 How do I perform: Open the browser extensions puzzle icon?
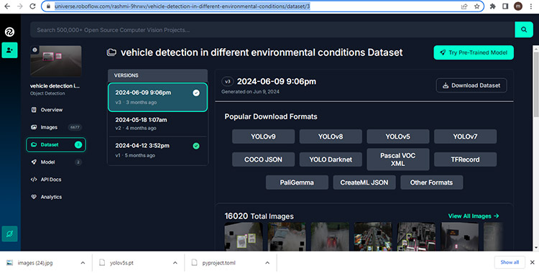point(492,6)
